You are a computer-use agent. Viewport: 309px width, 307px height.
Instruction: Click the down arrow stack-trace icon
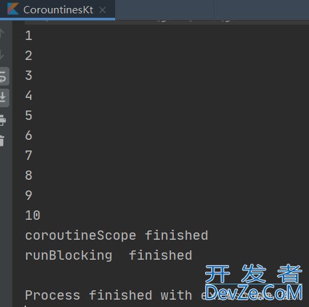2,55
